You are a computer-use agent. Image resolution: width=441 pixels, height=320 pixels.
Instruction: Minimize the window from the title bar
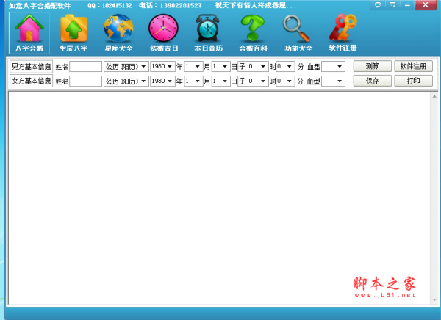407,5
